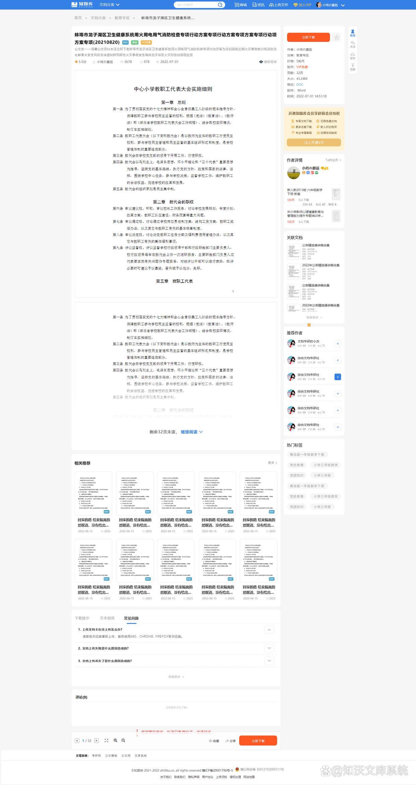
Task: Click the search keyword input field
Action: [196, 5]
